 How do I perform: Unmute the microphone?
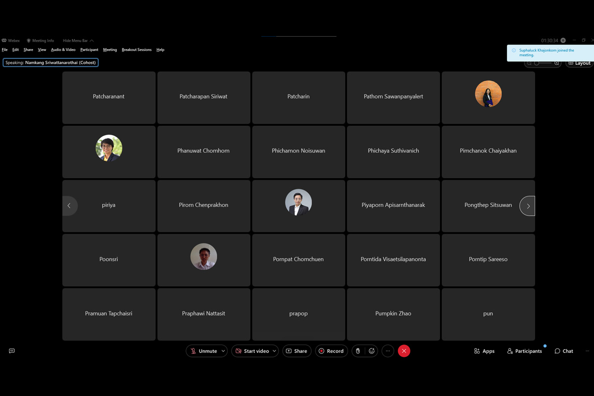(x=203, y=351)
